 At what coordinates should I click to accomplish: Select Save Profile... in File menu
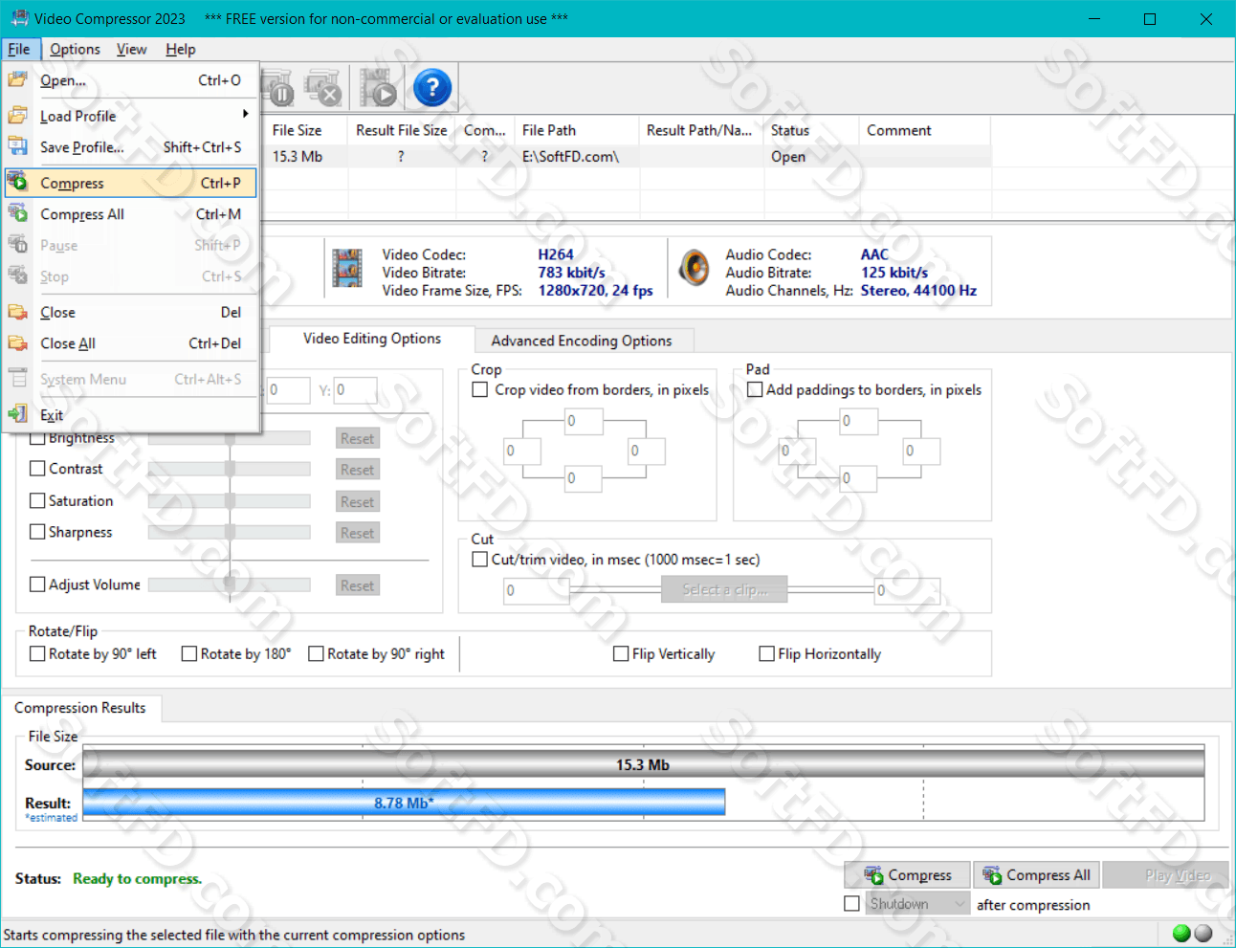pyautogui.click(x=131, y=147)
